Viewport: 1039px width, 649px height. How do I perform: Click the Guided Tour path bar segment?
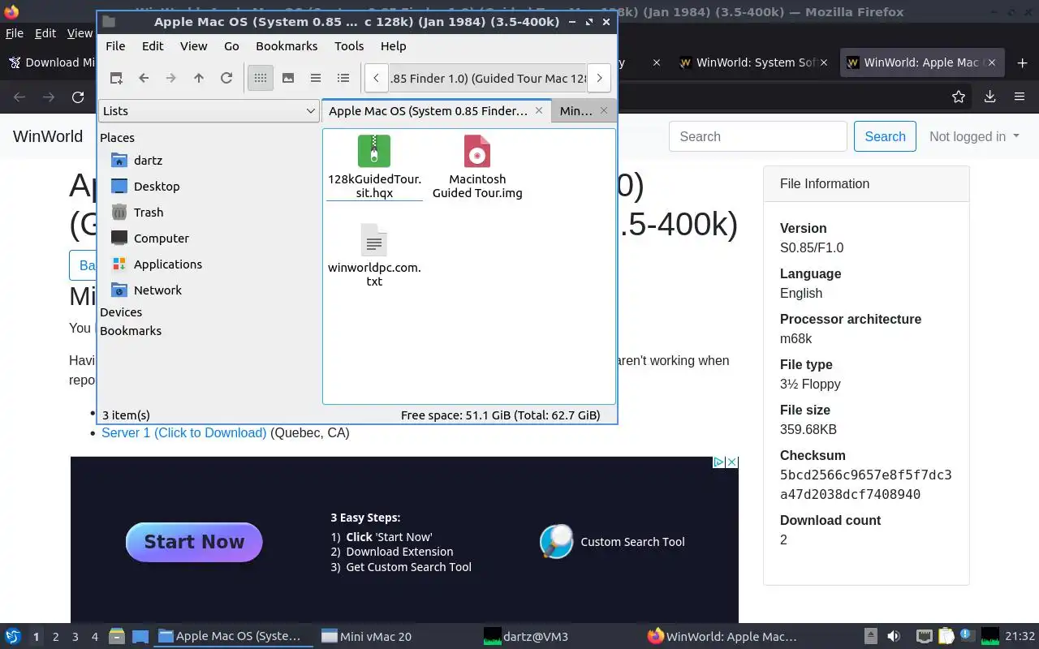(487, 78)
